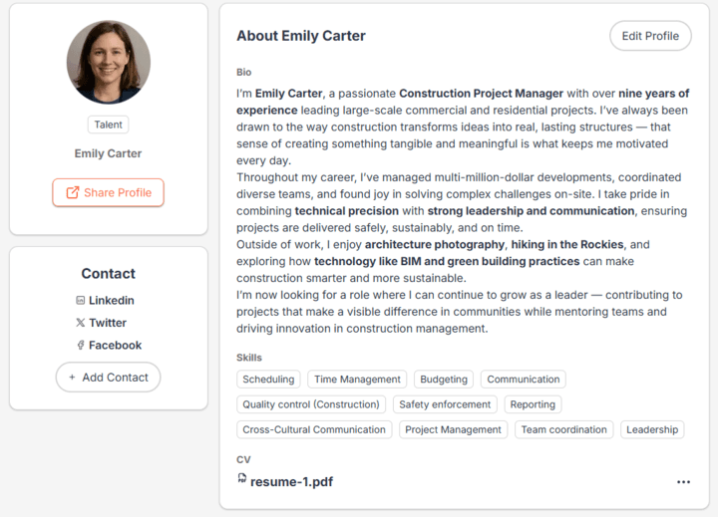Open the Facebook contact link

pyautogui.click(x=115, y=346)
